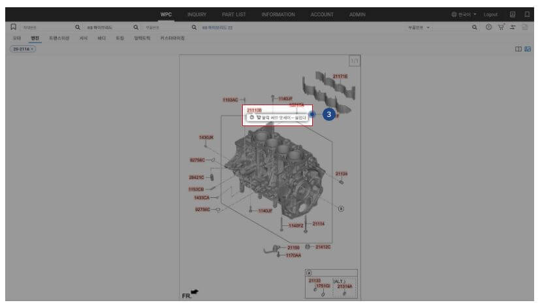Viewport: 540px width, 307px height.
Task: Click part label 21314A in the inset box
Action: click(345, 287)
